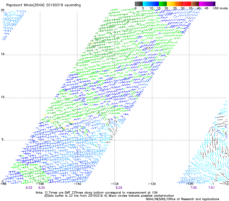
Task: Click the latitude label 15
Action: pos(2,54)
